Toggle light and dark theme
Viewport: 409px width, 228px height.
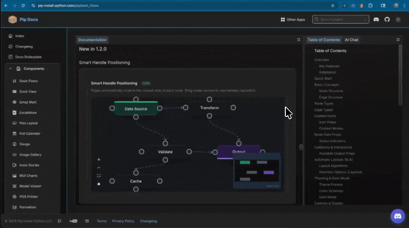(x=398, y=19)
